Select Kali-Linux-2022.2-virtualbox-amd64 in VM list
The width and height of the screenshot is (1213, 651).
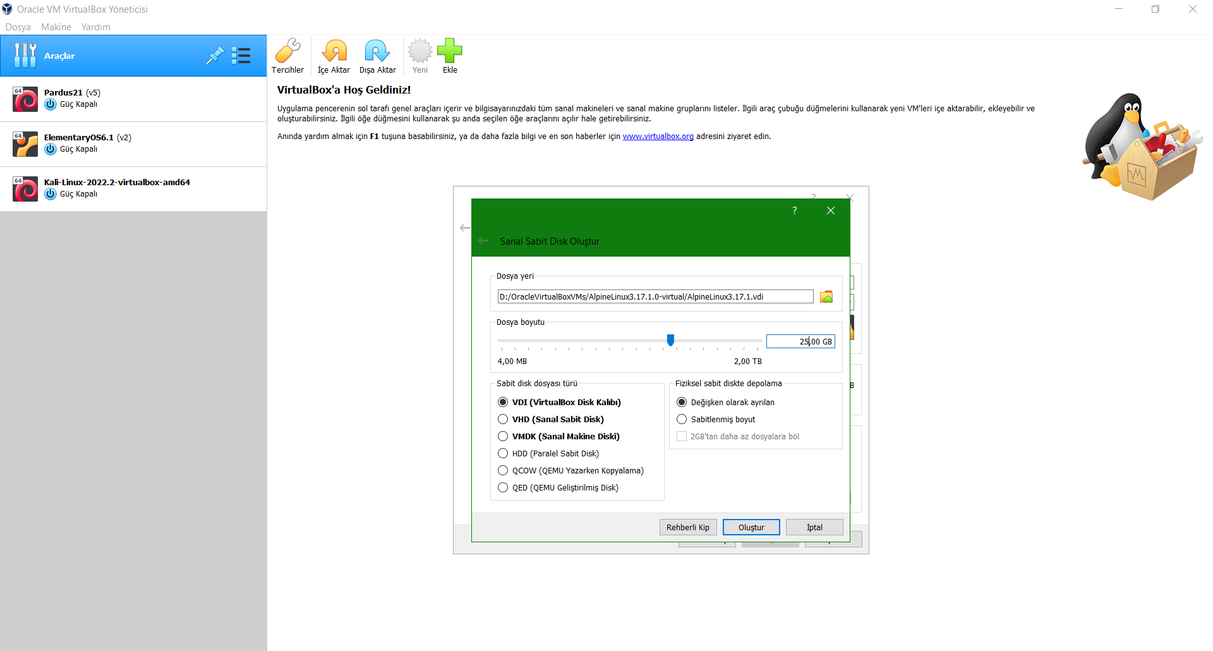133,189
